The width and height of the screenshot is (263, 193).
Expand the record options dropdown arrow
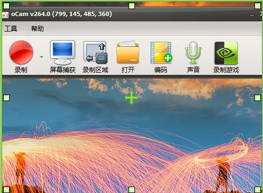(41, 57)
